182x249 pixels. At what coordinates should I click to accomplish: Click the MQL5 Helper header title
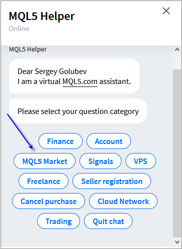(41, 16)
